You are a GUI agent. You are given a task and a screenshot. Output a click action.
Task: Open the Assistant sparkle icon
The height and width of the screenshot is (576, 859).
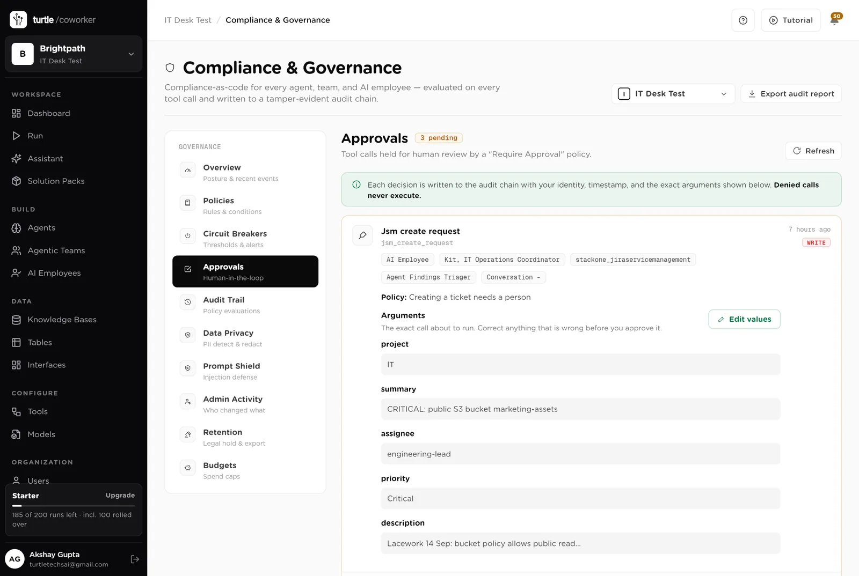(x=16, y=159)
